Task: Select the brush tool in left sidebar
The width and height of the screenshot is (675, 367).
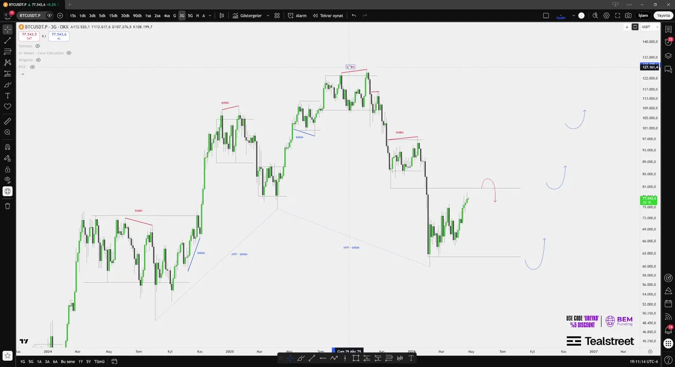Action: [x=8, y=85]
